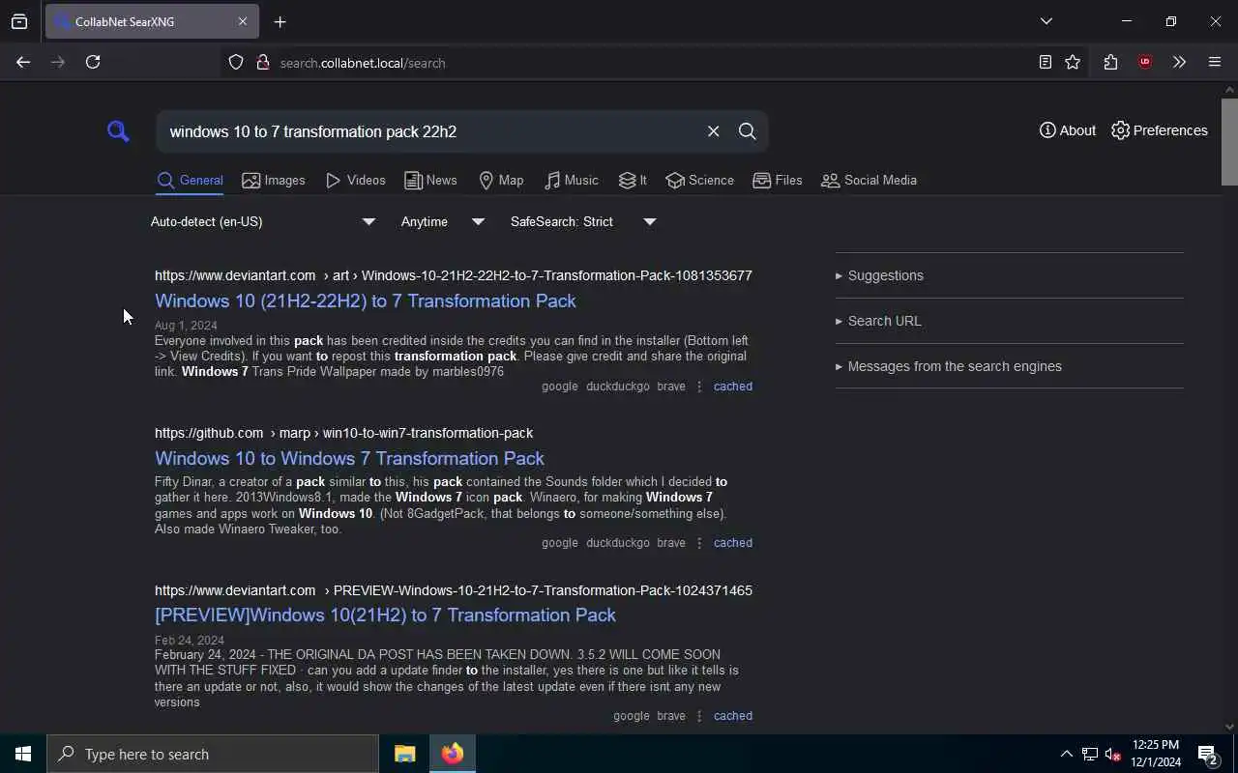Image resolution: width=1238 pixels, height=773 pixels.
Task: Click the list all tabs chevron
Action: (x=1046, y=21)
